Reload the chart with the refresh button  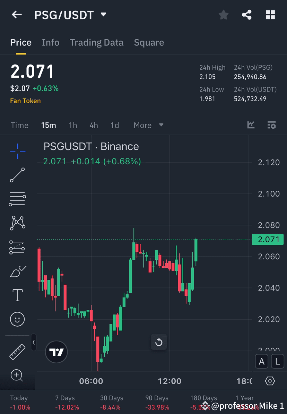click(x=159, y=342)
